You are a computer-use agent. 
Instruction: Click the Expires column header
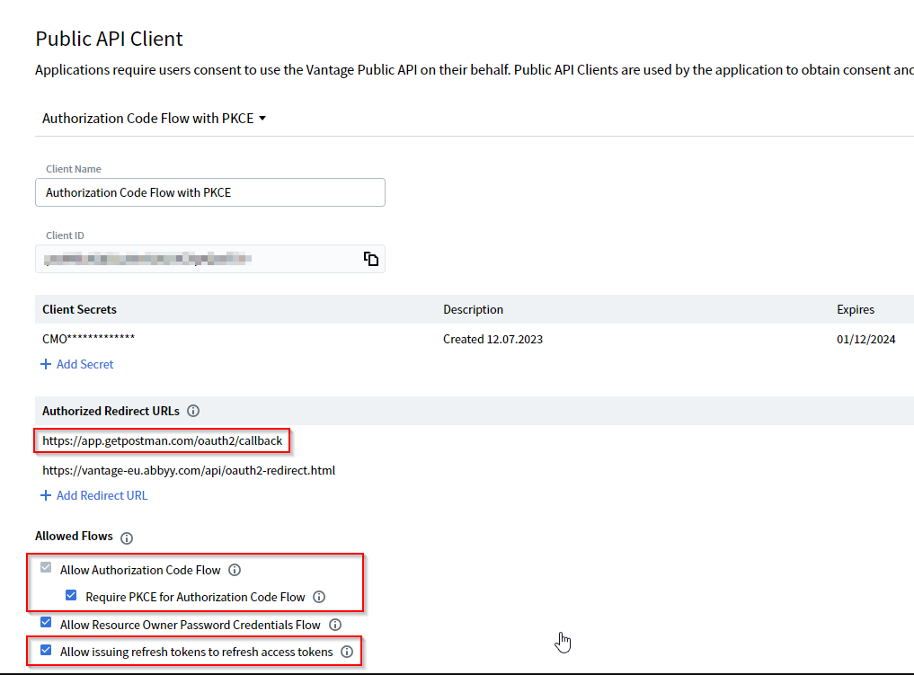(855, 309)
